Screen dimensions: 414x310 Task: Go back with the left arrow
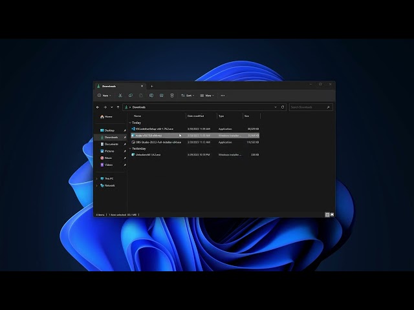[x=98, y=107]
